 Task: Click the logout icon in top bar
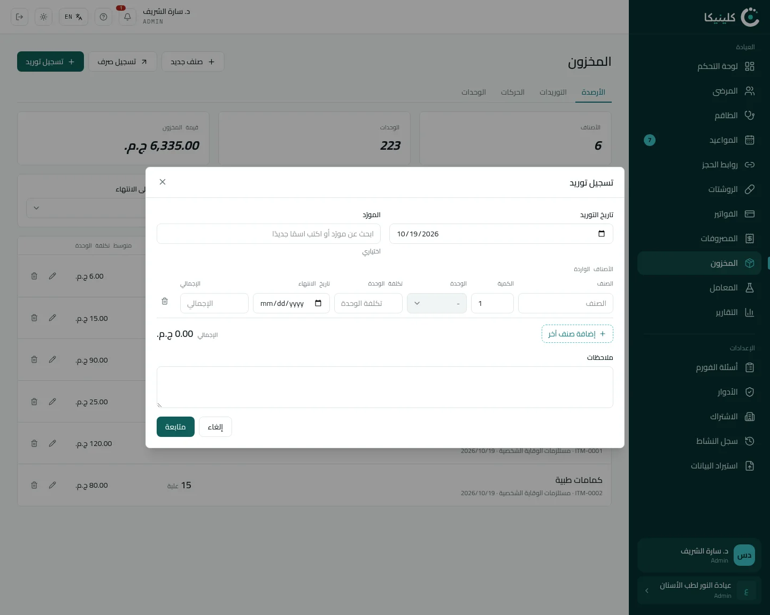[20, 17]
